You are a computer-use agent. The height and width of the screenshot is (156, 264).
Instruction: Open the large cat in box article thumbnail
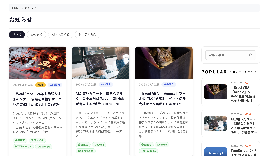[x=164, y=63]
